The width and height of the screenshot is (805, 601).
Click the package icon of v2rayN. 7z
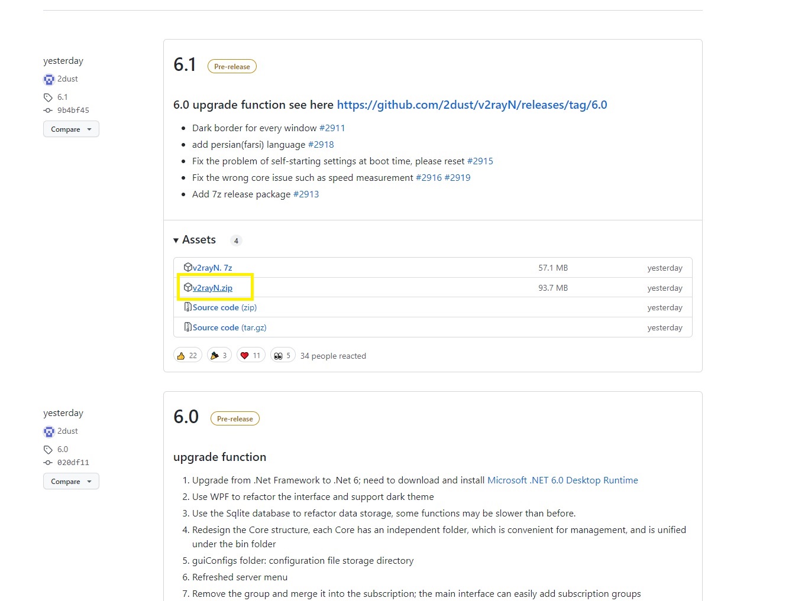coord(187,267)
